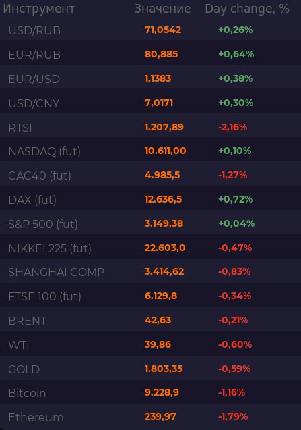Select the Ethereum instrument
301x430 pixels.
pyautogui.click(x=151, y=417)
